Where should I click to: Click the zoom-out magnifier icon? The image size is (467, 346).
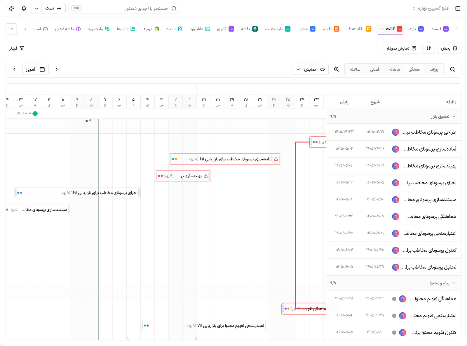tap(453, 69)
